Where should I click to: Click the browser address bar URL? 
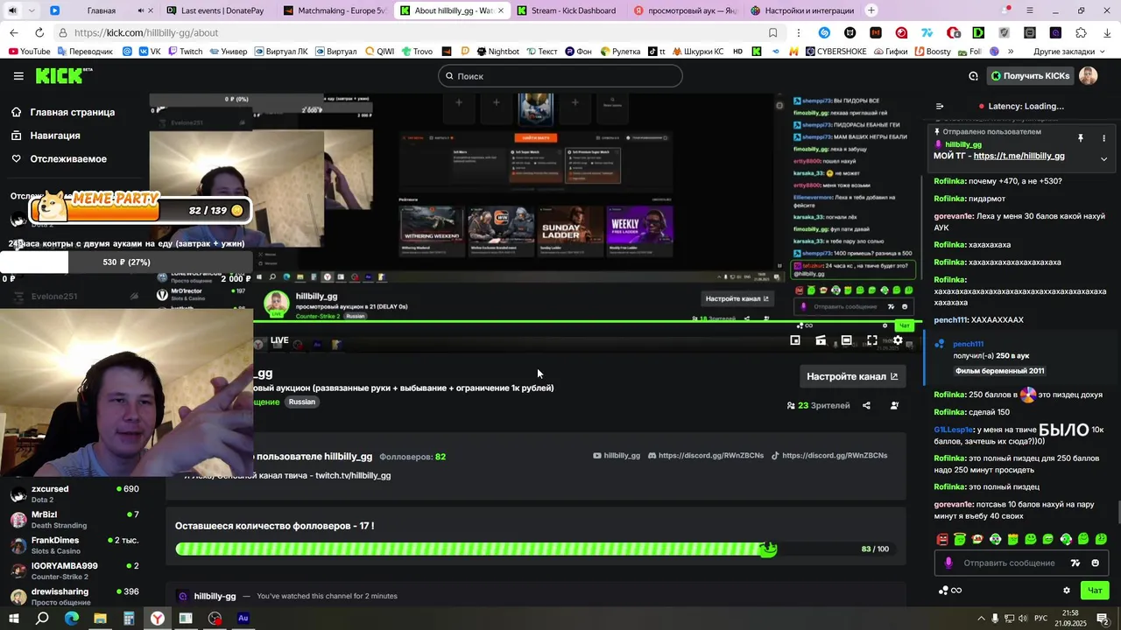[146, 32]
